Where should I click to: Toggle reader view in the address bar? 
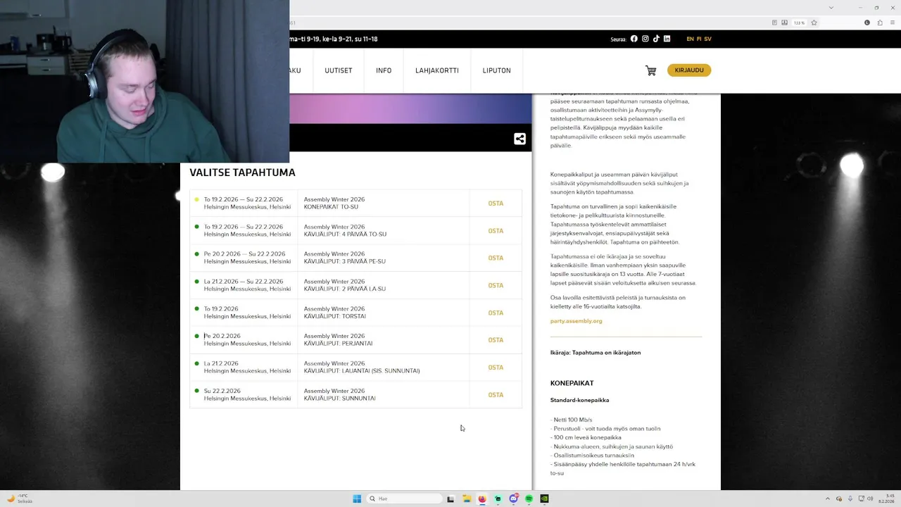[774, 23]
